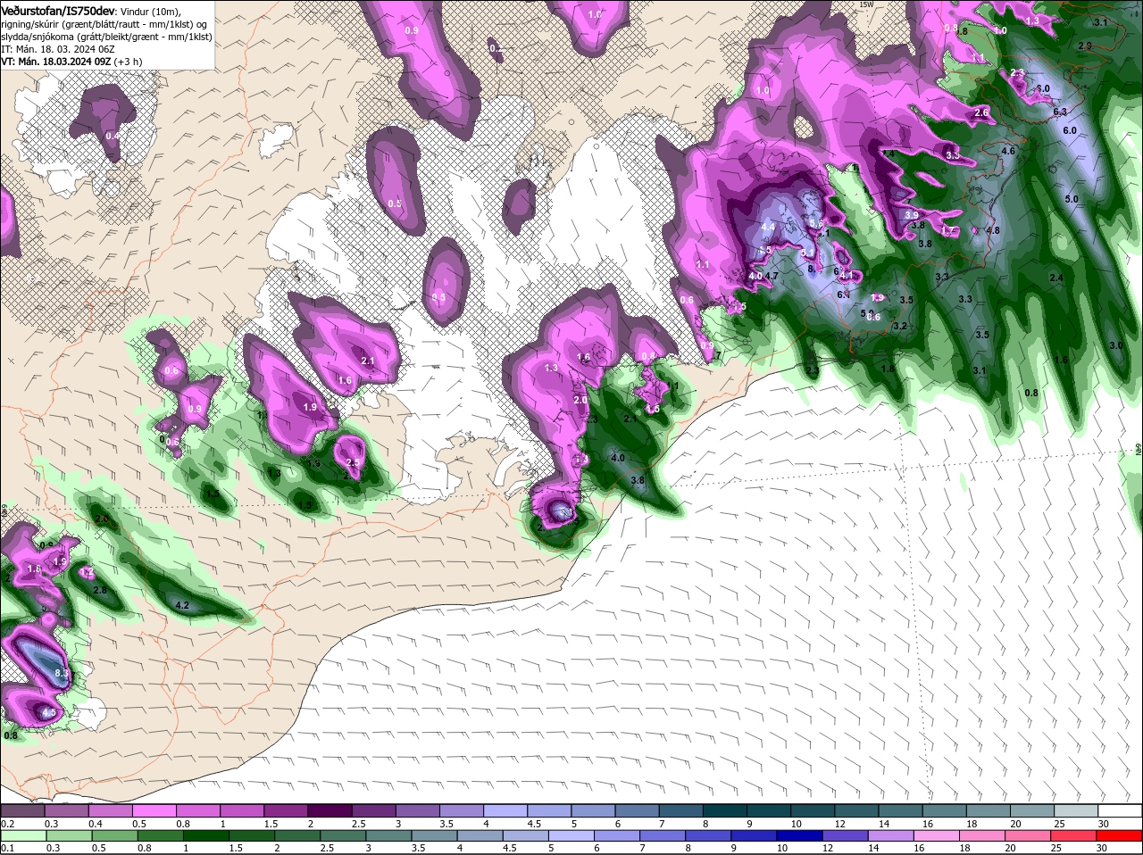The image size is (1143, 855).
Task: Click the 4.4 value label on the map
Action: 768,227
